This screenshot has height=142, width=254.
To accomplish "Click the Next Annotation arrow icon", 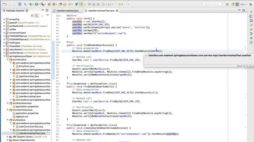I will coord(103,4).
